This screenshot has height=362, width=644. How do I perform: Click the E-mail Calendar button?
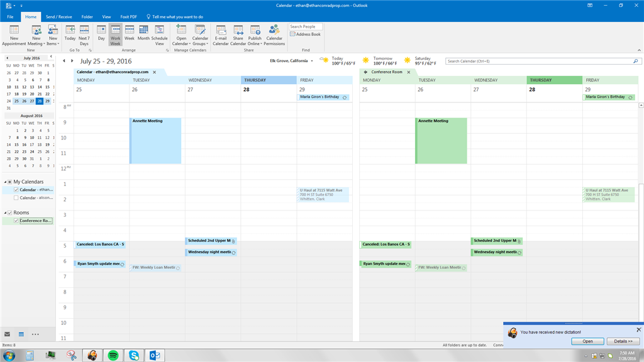[221, 35]
